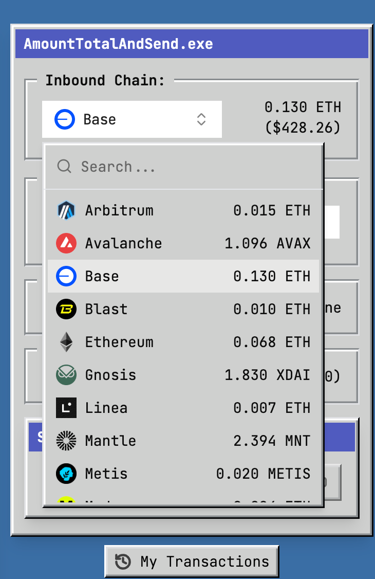This screenshot has width=375, height=579.
Task: Select the highlighted Base option
Action: 183,276
